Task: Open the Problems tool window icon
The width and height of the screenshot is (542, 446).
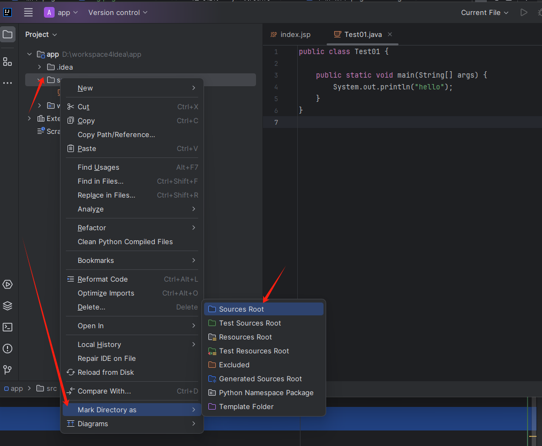Action: [7, 349]
